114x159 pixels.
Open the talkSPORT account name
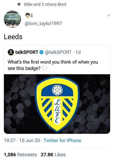pyautogui.click(x=27, y=52)
